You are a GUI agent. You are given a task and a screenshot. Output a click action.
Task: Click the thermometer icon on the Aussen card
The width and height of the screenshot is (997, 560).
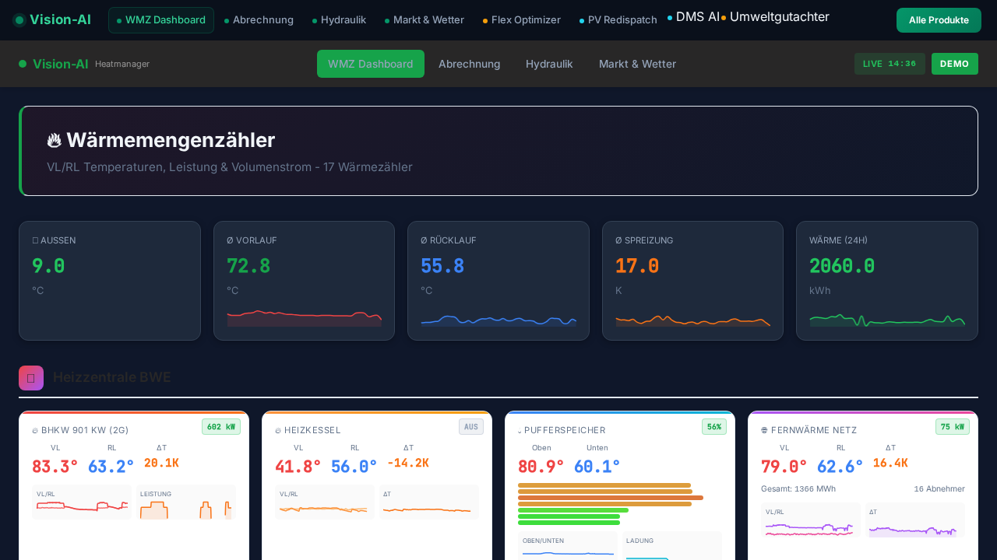(34, 240)
